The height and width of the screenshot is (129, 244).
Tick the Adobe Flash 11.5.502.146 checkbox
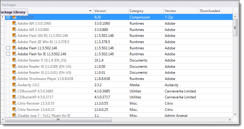point(8,48)
